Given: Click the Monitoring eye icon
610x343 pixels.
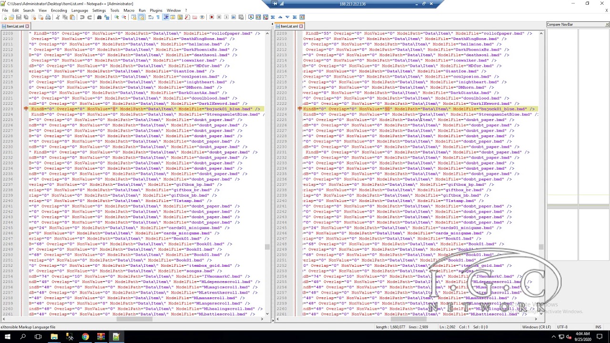Looking at the screenshot, I should pos(202,17).
